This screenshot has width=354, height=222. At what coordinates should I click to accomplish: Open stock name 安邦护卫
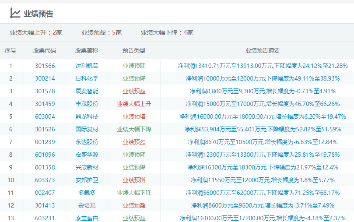87,180
